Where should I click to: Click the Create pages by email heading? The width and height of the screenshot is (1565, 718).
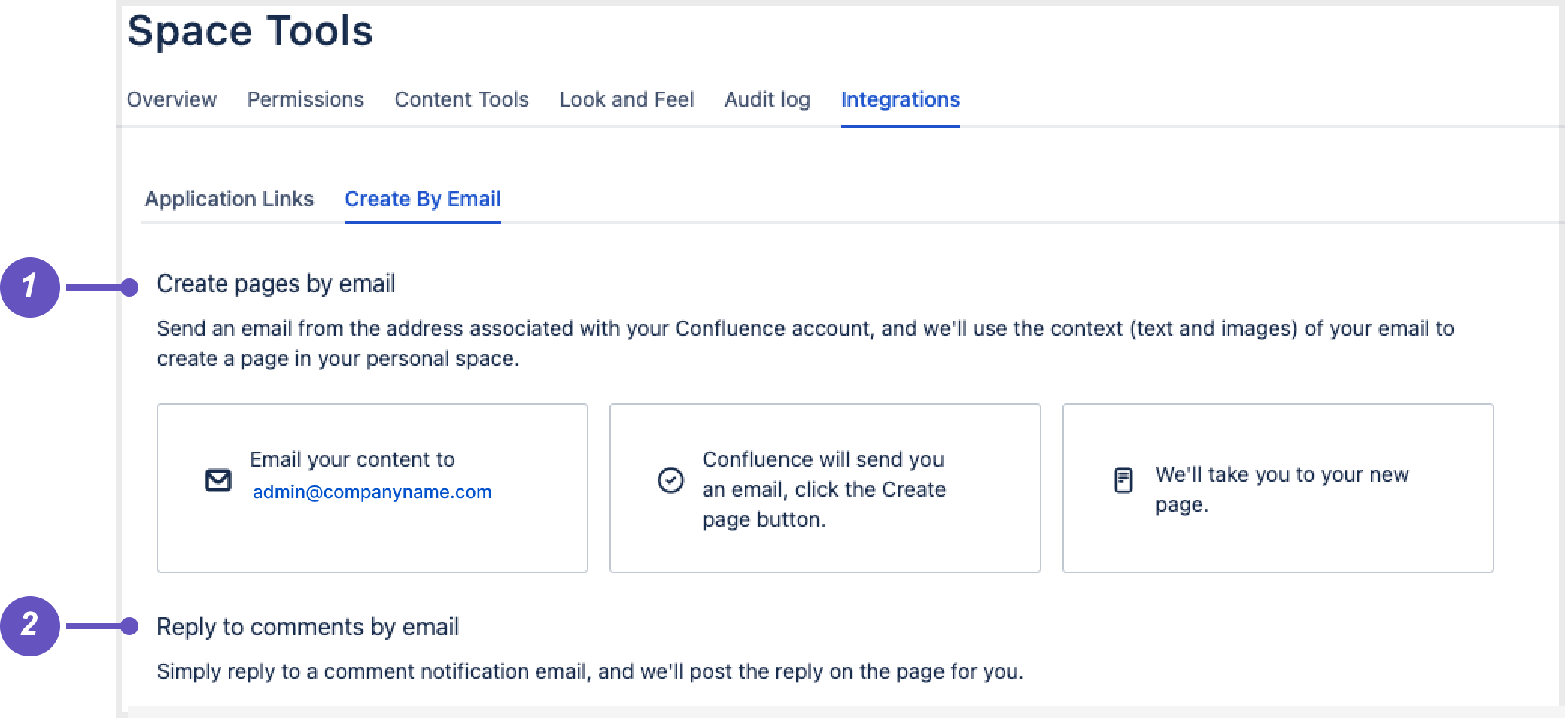[275, 284]
